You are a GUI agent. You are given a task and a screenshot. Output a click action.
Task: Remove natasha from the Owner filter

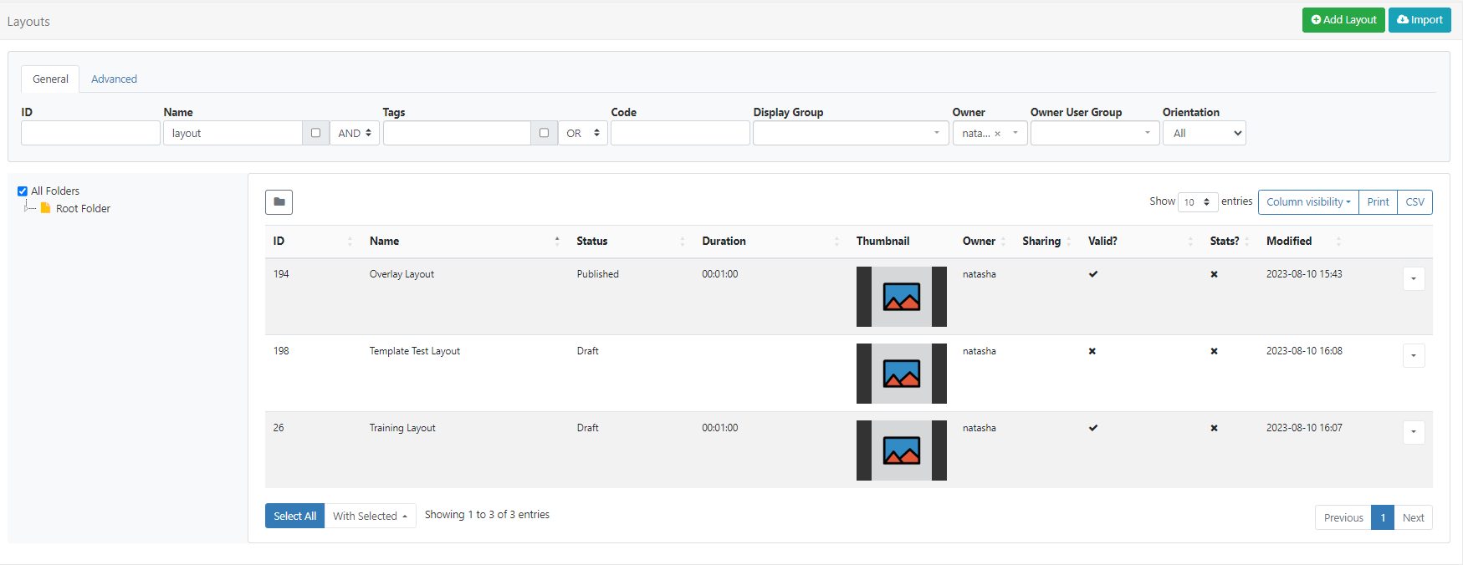pos(997,134)
